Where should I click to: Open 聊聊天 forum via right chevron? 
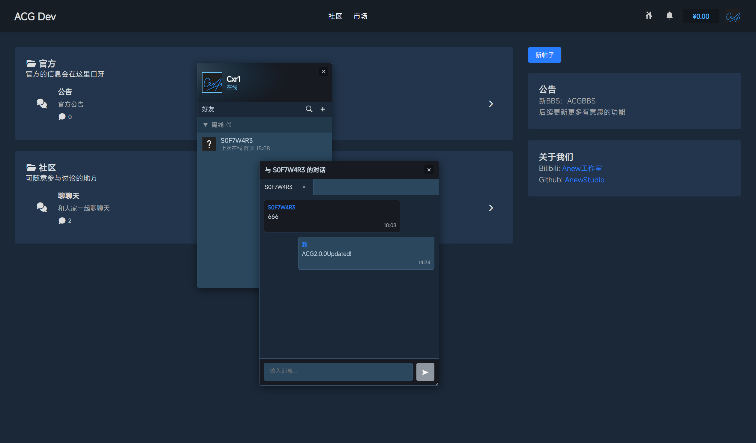click(x=491, y=208)
